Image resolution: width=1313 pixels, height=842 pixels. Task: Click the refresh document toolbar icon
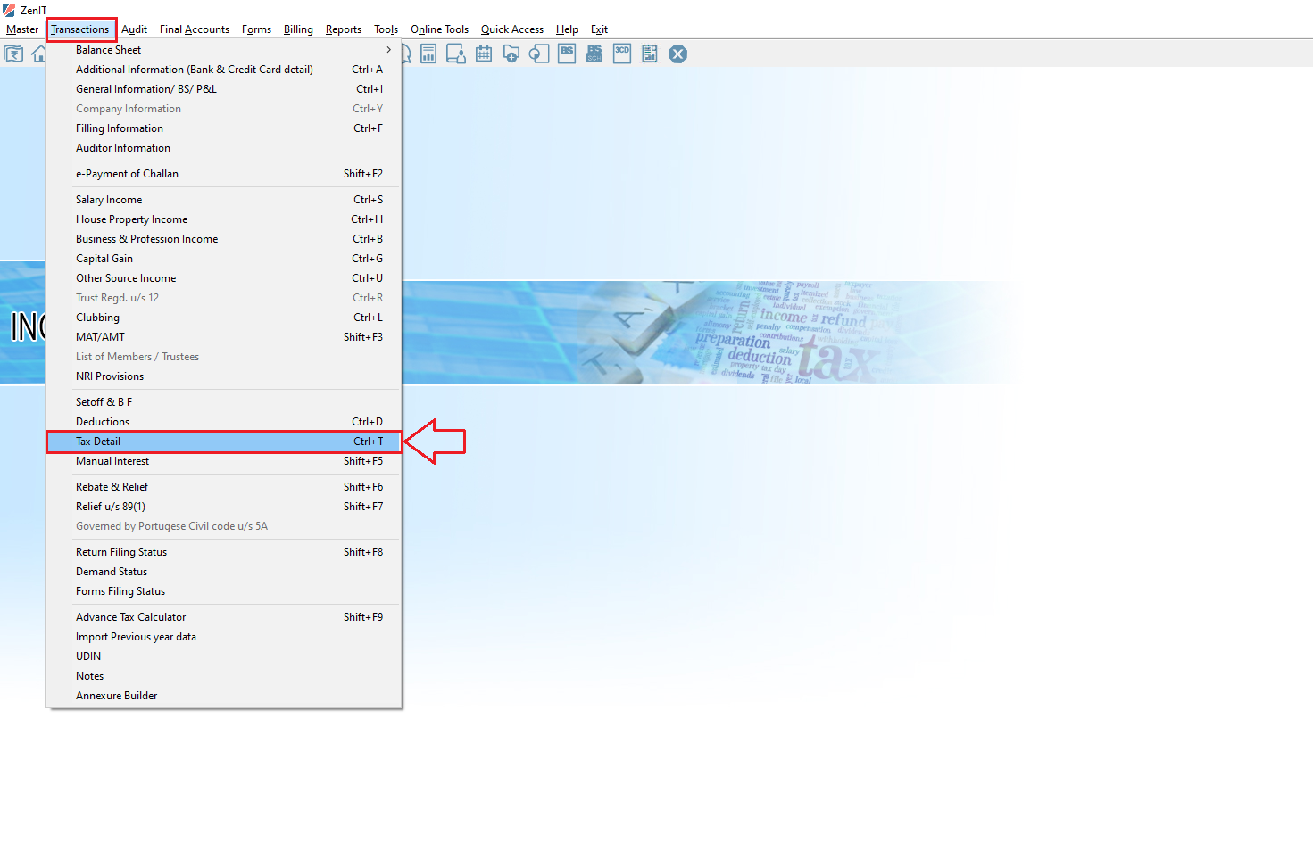[x=539, y=54]
